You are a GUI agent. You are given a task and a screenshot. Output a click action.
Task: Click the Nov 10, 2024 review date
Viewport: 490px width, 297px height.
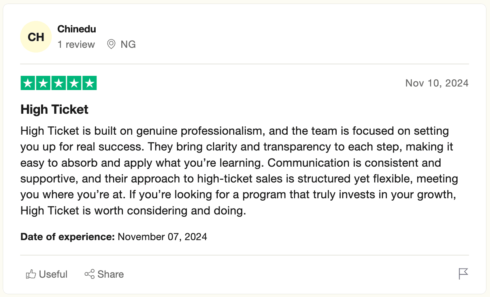click(x=437, y=83)
